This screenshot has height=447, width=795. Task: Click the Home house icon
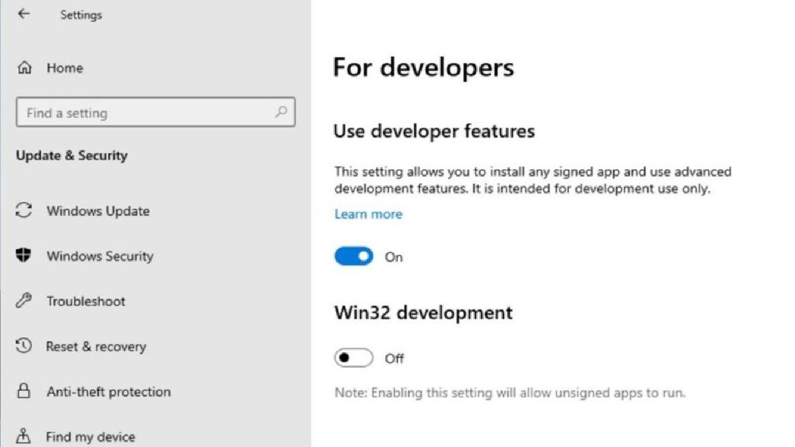(25, 68)
